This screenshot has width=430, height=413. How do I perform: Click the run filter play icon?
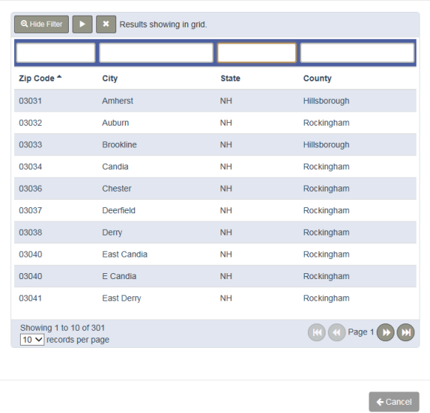point(82,24)
